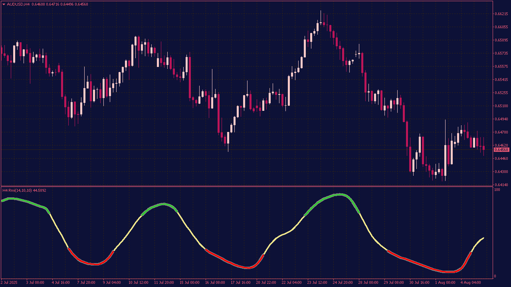This screenshot has width=511, height=287.
Task: Click the 0.65100 price scale label
Action: pos(501,106)
